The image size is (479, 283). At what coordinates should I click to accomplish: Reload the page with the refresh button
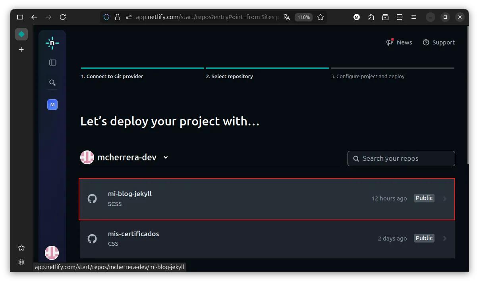coord(63,17)
